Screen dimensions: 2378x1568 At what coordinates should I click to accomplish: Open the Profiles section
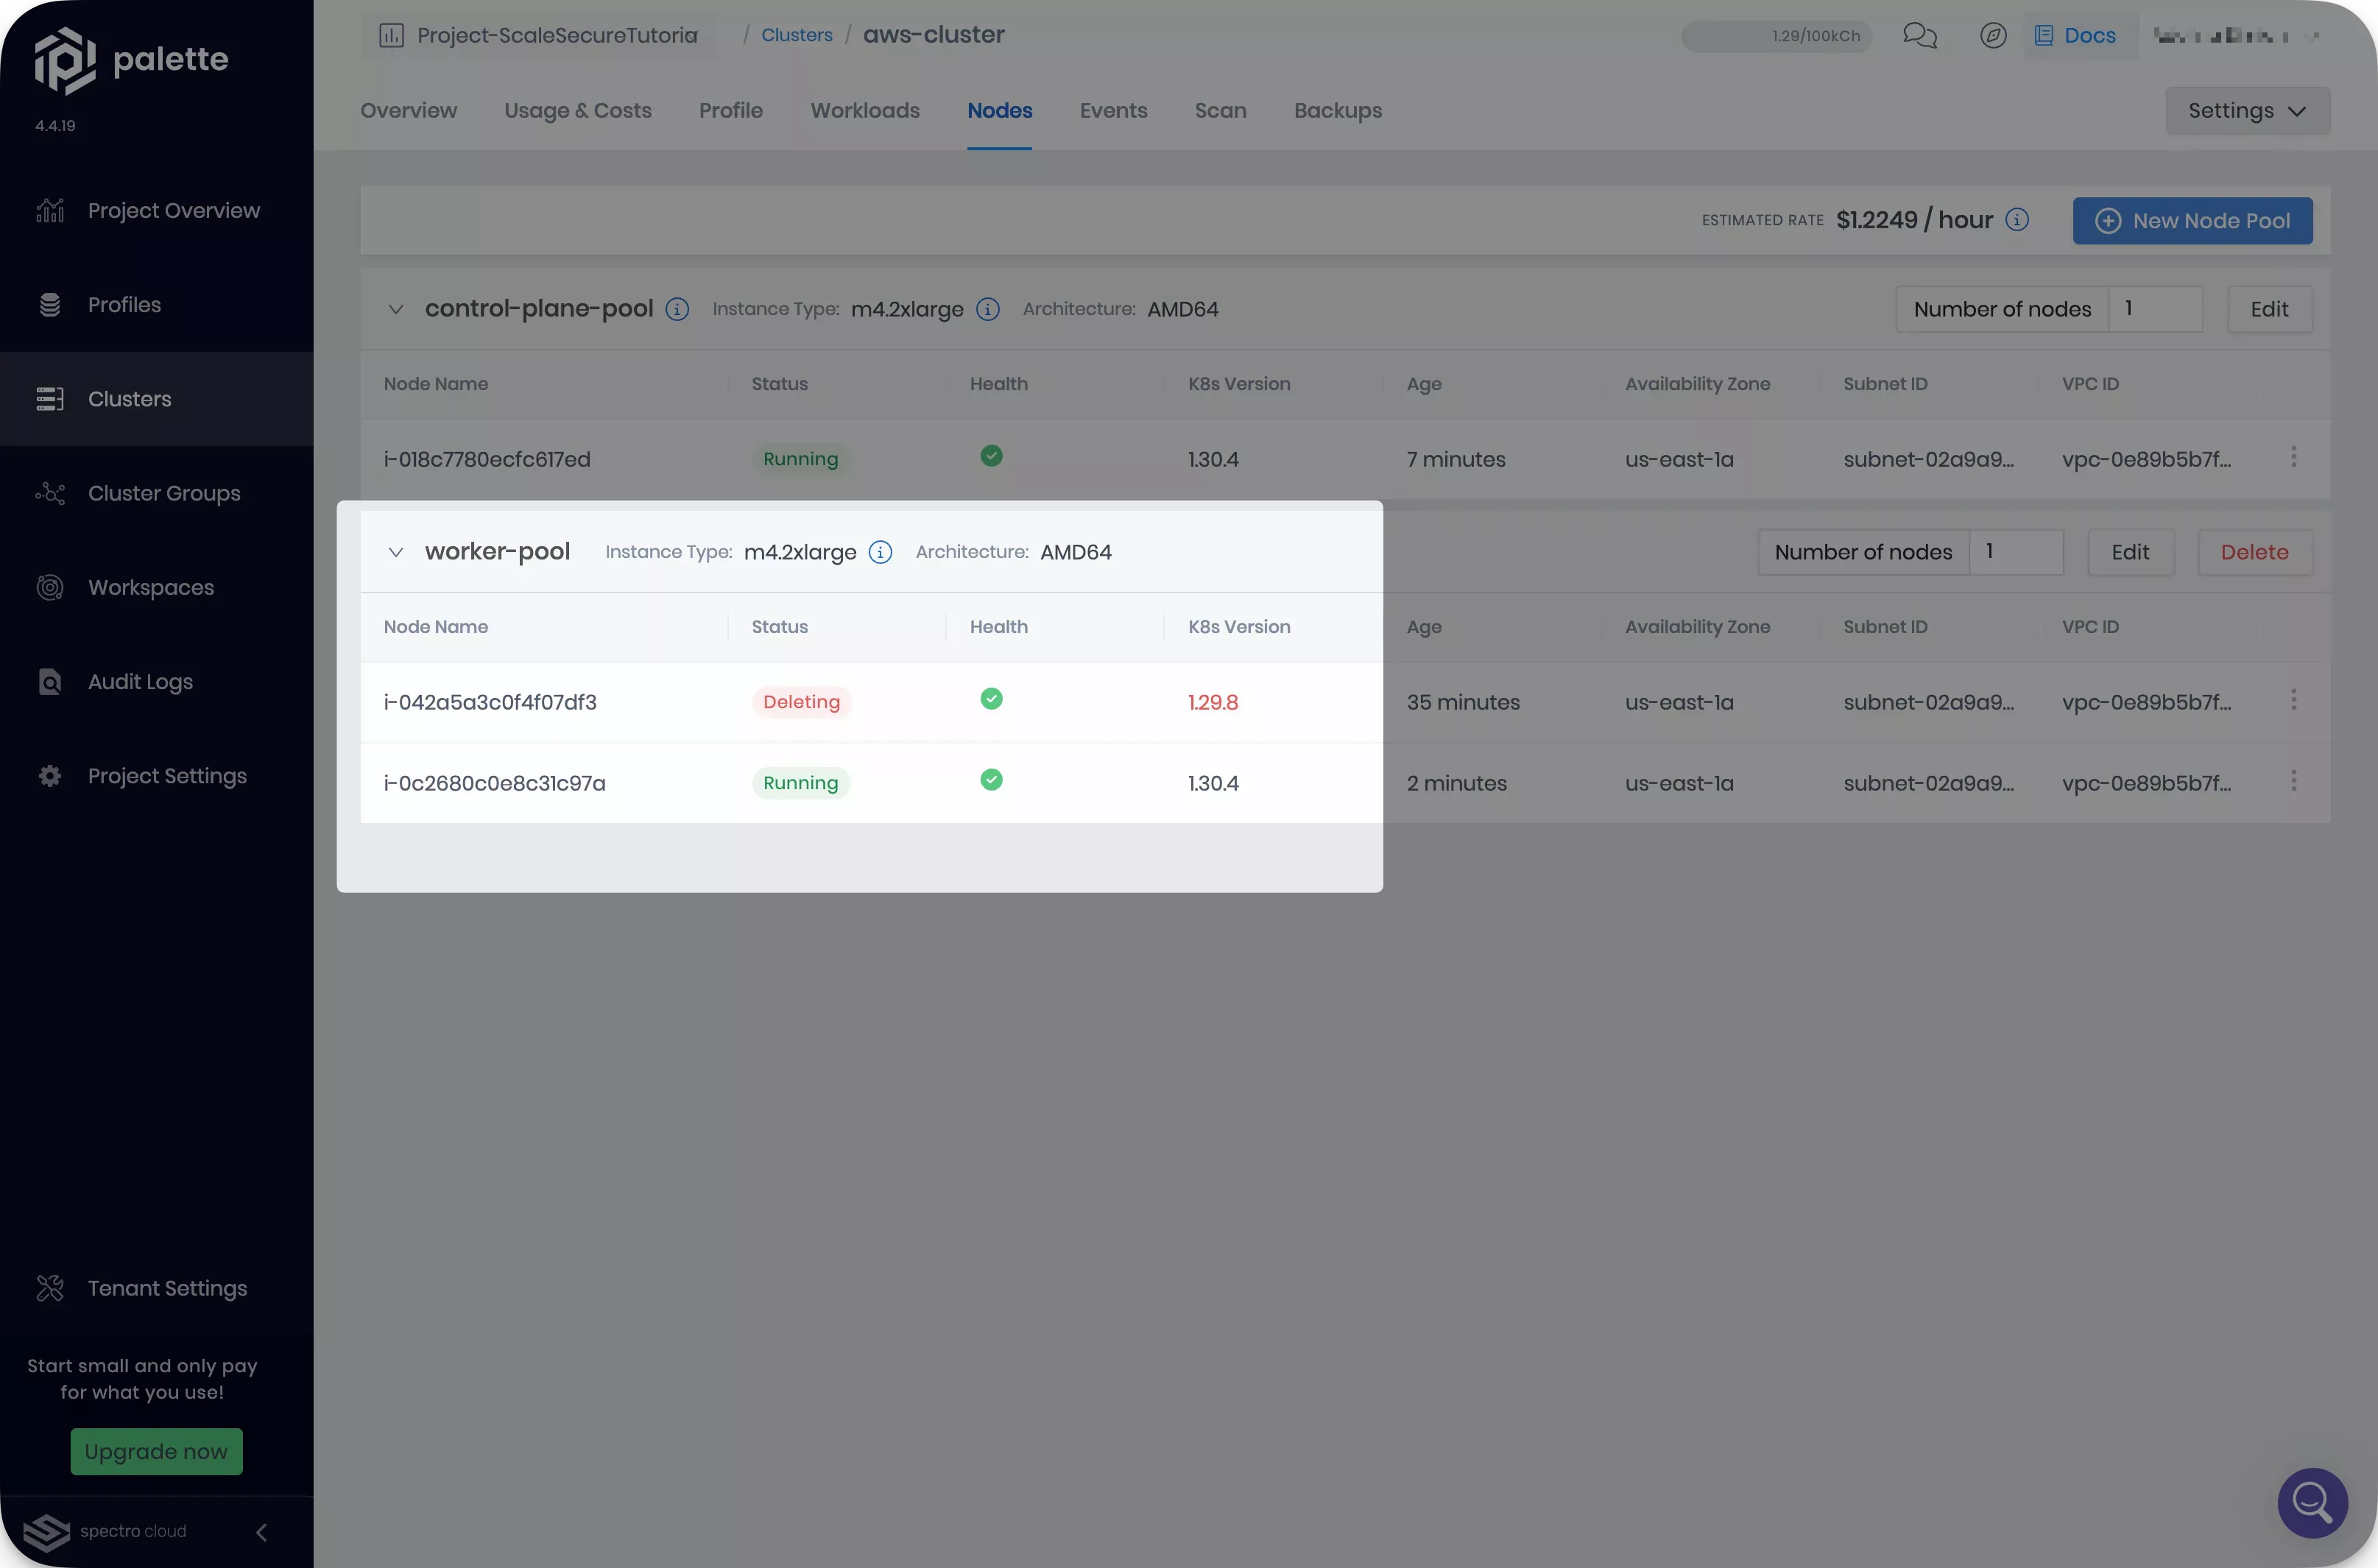[124, 304]
